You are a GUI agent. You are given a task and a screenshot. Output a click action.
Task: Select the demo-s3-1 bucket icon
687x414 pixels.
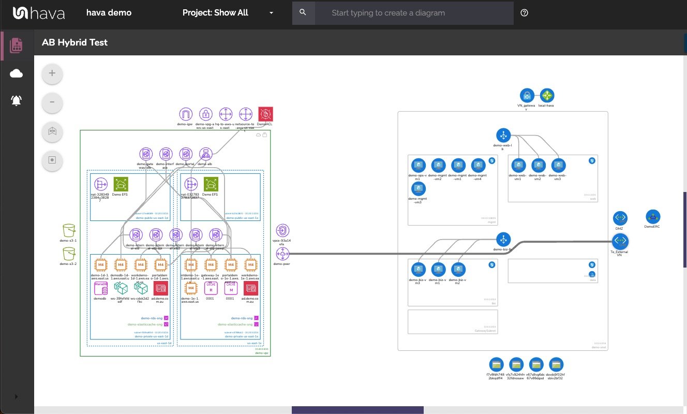coord(69,230)
